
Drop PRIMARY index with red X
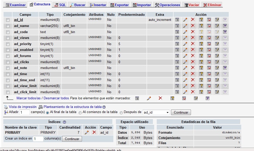tap(94, 132)
